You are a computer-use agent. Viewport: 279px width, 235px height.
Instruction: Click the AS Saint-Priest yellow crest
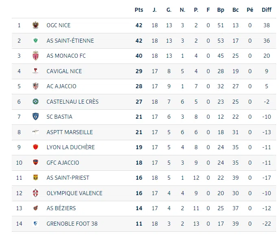tap(36, 178)
